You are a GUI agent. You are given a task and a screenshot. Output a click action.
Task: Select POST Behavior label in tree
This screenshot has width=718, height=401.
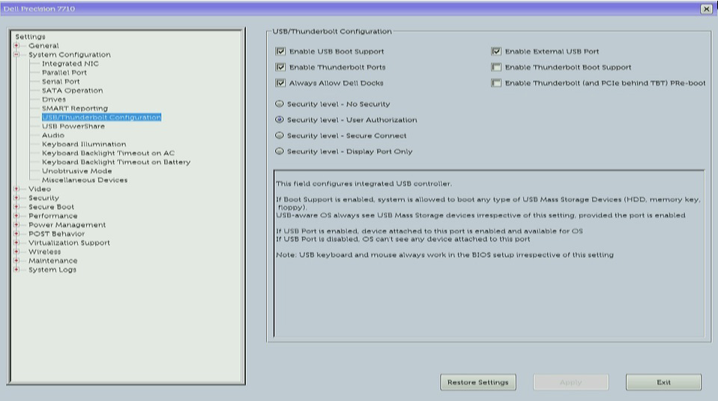(57, 233)
